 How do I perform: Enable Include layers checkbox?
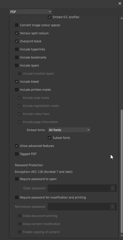(17, 65)
